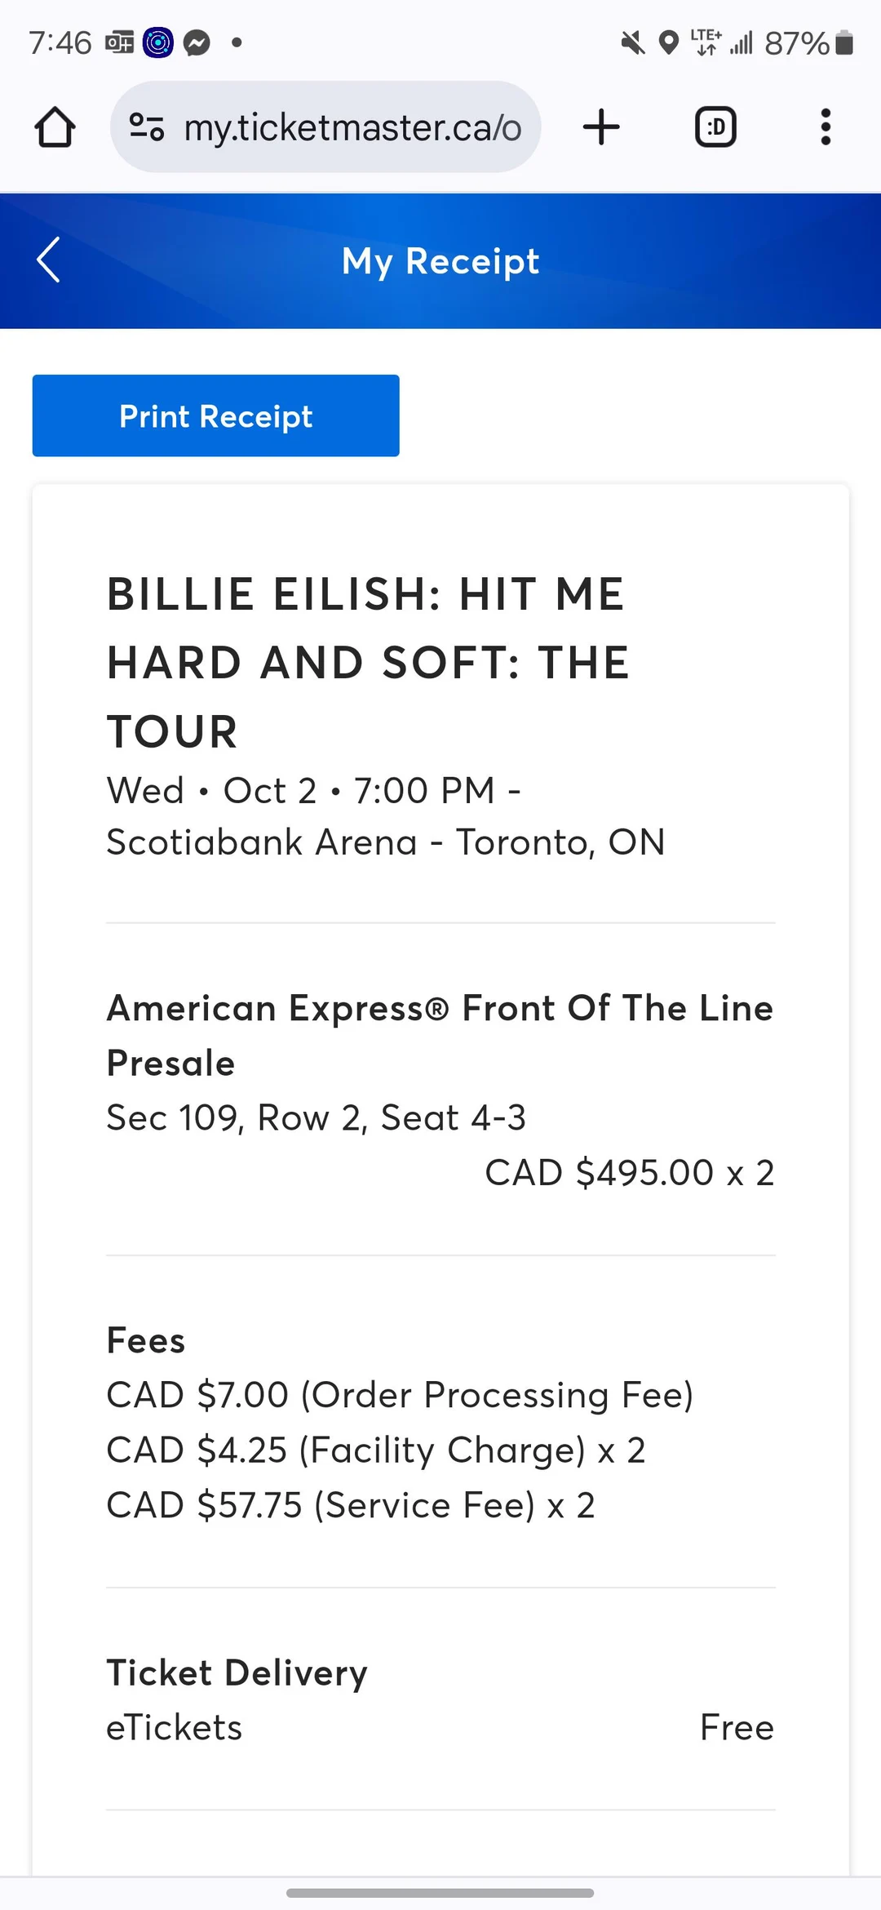Tap the Chrome home icon
881x1910 pixels.
click(54, 127)
